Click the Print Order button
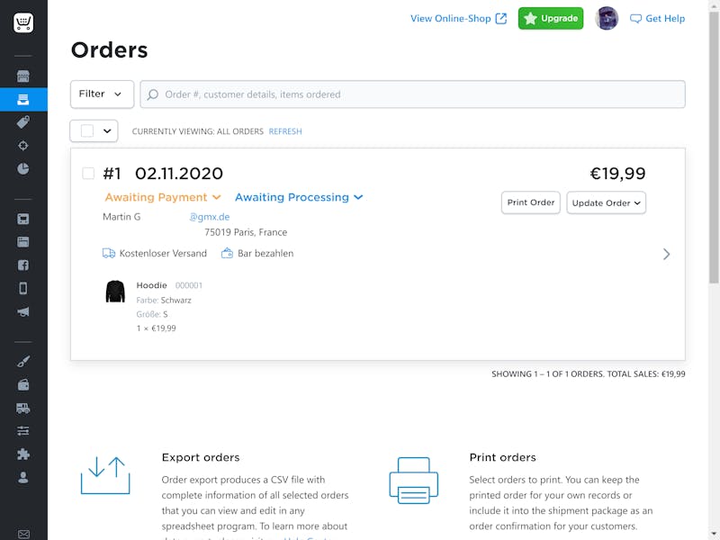 531,202
